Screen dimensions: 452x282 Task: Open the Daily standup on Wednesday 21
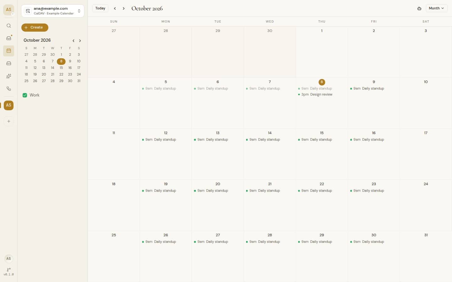[x=270, y=191]
